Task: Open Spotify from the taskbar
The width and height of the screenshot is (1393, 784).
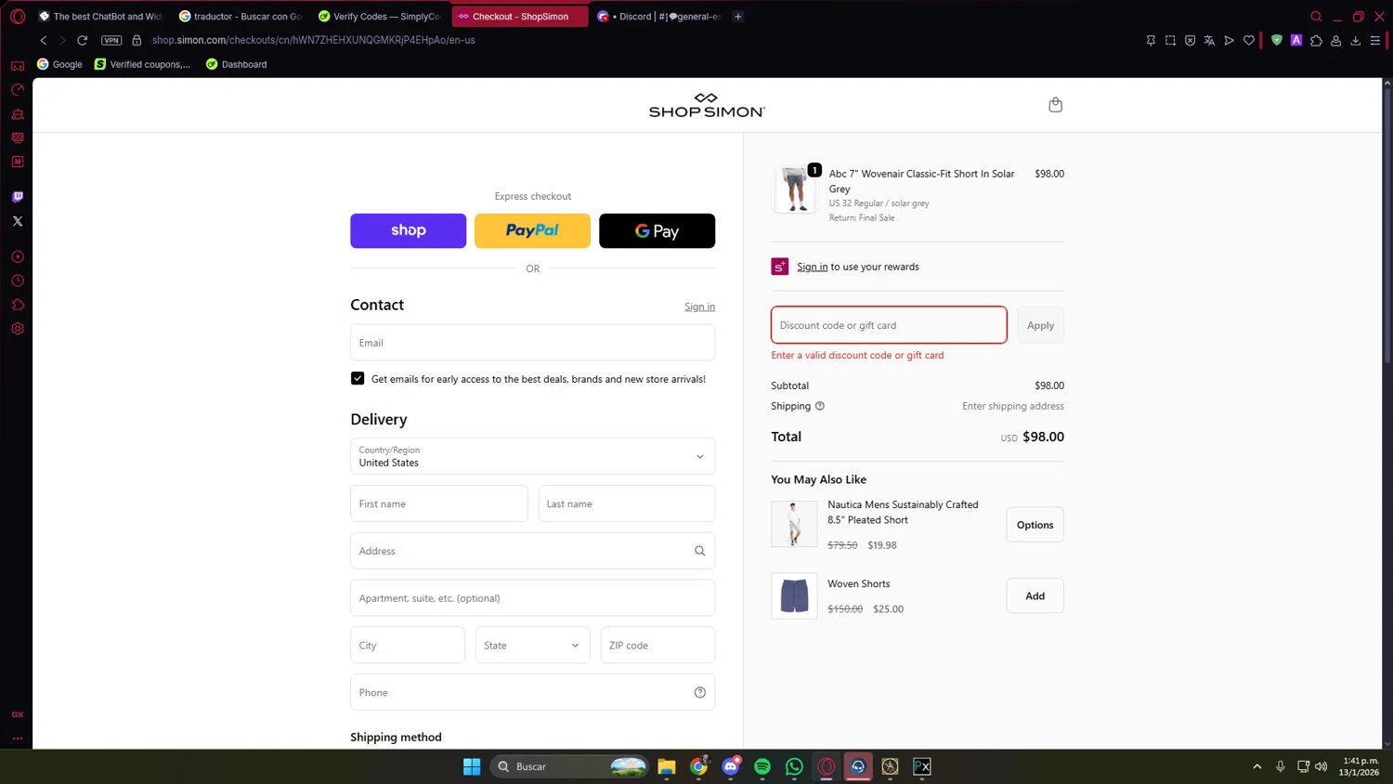Action: click(762, 766)
